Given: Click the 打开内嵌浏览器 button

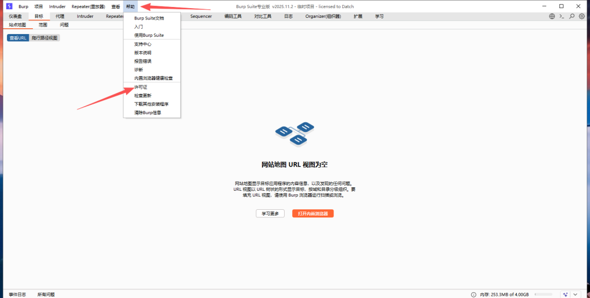Looking at the screenshot, I should (x=313, y=213).
